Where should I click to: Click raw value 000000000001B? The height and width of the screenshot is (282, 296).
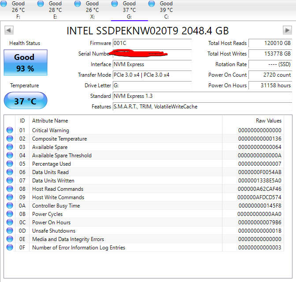[259, 230]
